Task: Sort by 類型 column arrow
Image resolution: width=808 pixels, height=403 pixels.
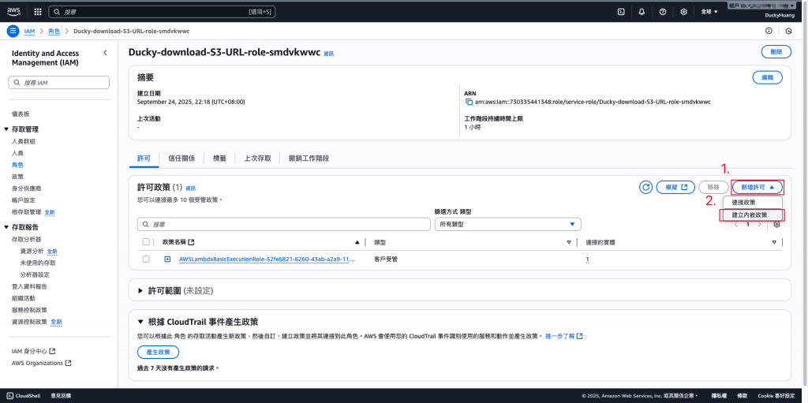Action: click(569, 241)
